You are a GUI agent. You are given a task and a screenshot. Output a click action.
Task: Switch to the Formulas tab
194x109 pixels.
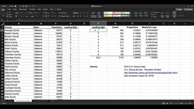coord(32,9)
